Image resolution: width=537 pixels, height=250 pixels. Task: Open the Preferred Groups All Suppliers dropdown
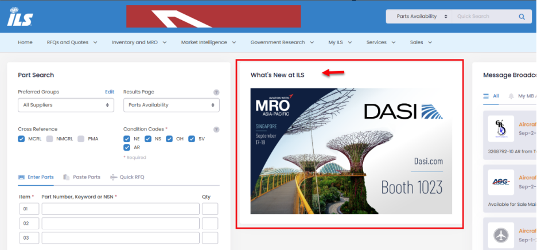pos(66,105)
